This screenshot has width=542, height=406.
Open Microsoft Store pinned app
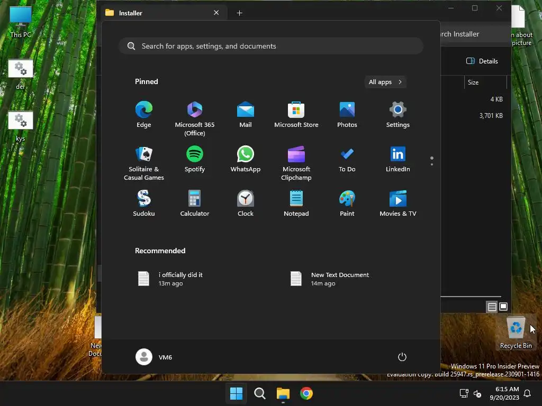pyautogui.click(x=296, y=114)
